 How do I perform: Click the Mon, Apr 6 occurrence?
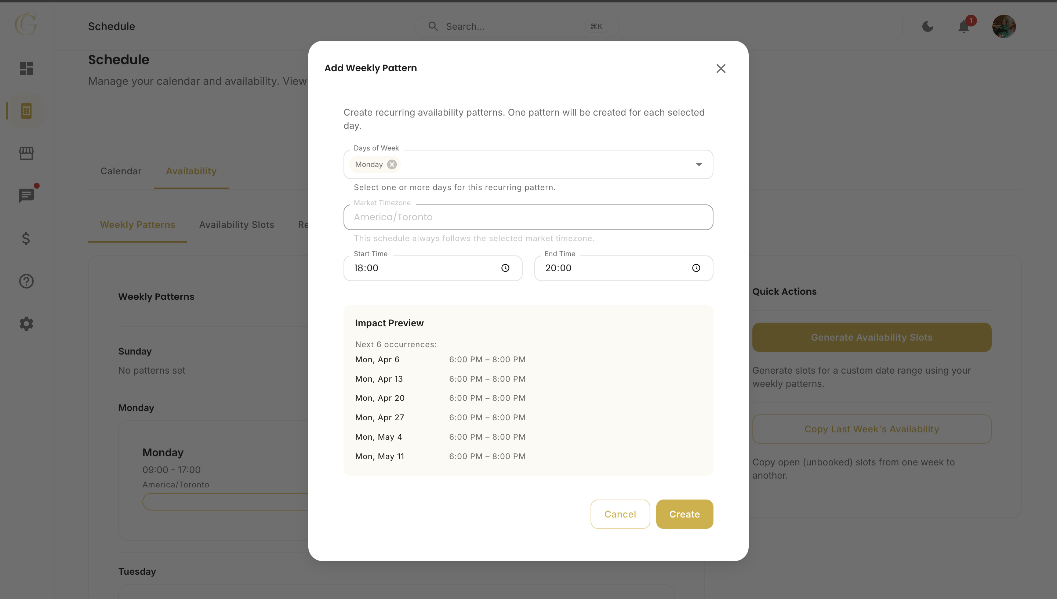point(377,360)
